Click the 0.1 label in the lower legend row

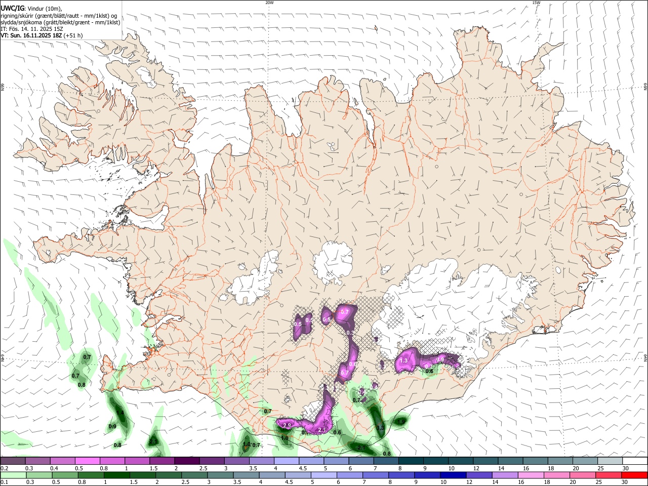point(4,482)
